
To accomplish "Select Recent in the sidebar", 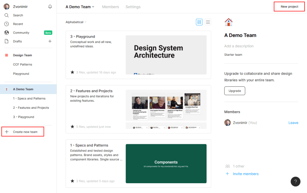I will [18, 24].
